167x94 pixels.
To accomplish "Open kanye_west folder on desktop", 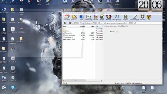I will (x=4, y=50).
